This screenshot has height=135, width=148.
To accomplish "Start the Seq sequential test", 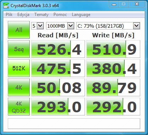I will click(x=19, y=49).
